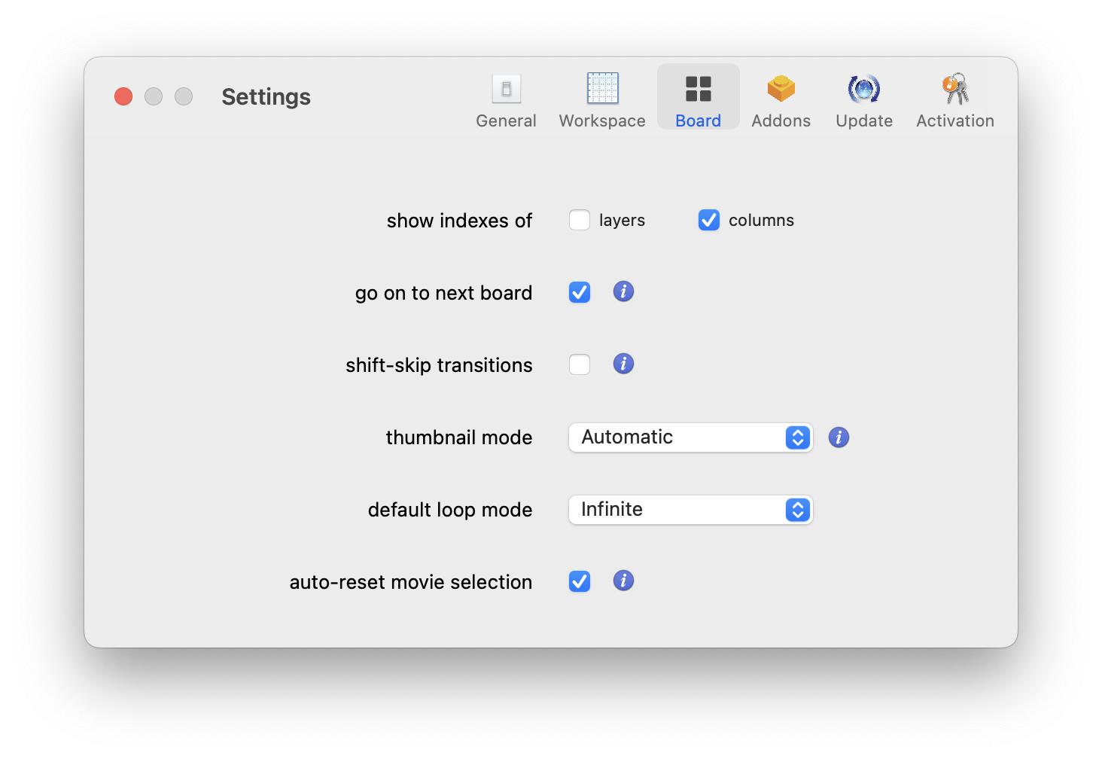The width and height of the screenshot is (1102, 759).
Task: Open the Activation keys icon
Action: (x=954, y=89)
